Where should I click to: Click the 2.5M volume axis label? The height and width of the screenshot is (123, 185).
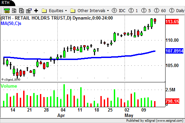(x=170, y=90)
